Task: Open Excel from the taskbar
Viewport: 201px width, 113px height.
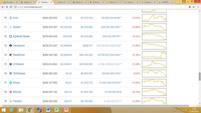Action: pos(57,110)
